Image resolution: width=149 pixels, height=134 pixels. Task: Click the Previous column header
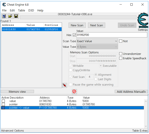51,25
